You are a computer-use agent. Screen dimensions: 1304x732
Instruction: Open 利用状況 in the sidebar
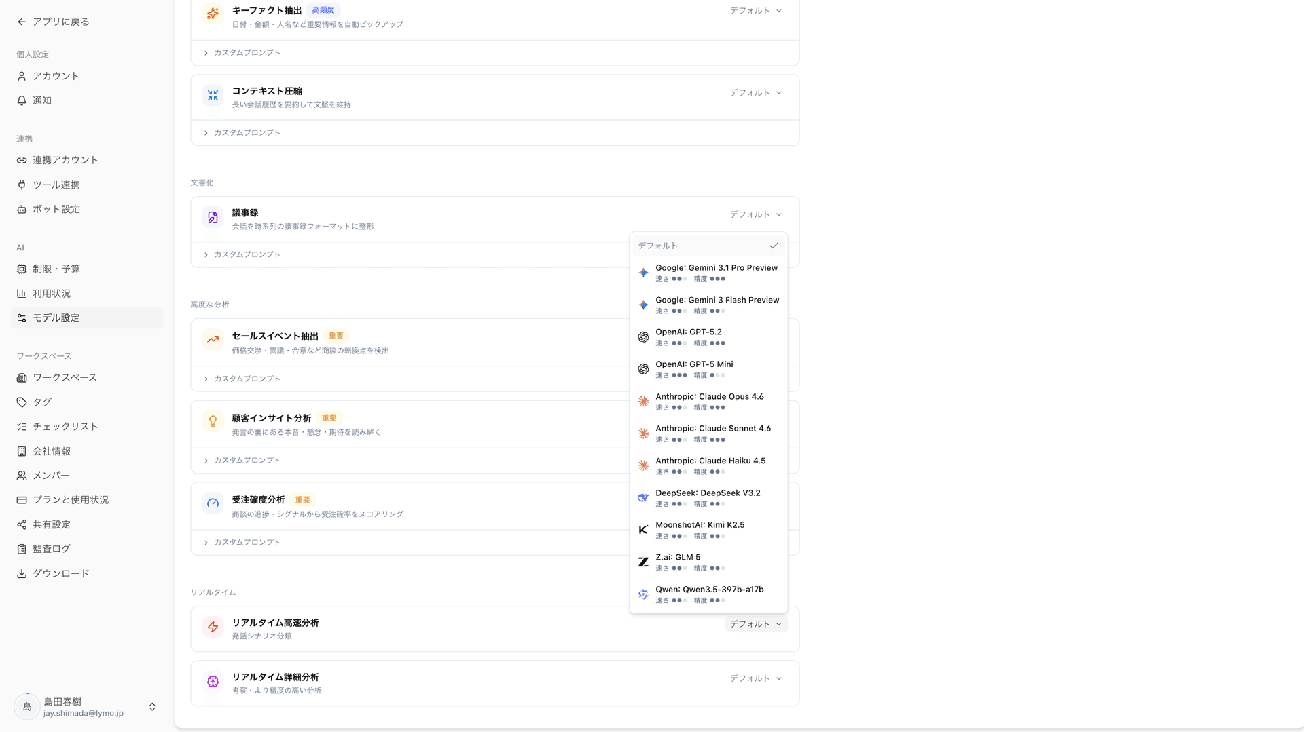click(x=52, y=294)
